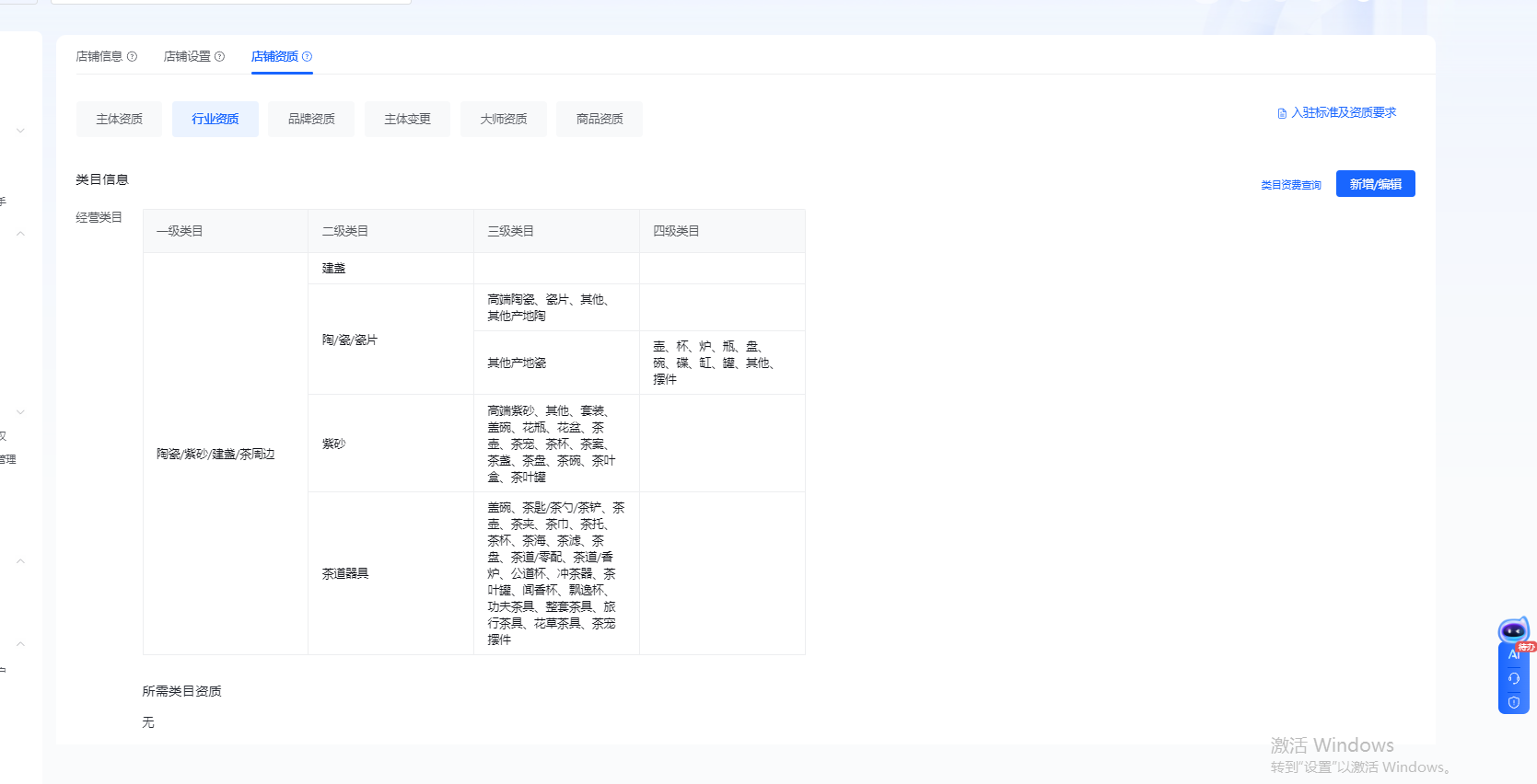
Task: Open the 品牌资质 sub-tab
Action: (x=311, y=120)
